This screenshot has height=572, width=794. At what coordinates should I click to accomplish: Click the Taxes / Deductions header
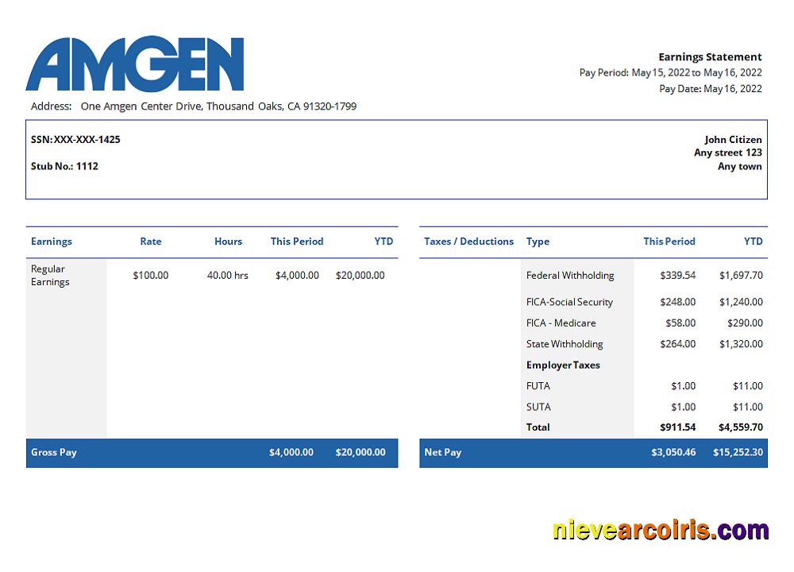468,242
